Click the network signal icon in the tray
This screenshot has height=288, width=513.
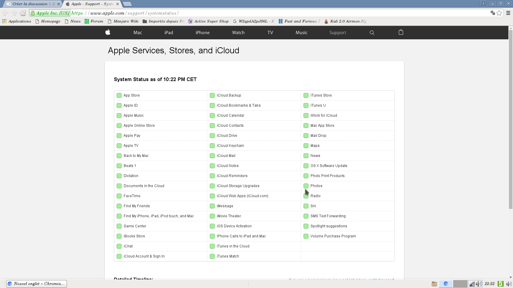pyautogui.click(x=472, y=284)
